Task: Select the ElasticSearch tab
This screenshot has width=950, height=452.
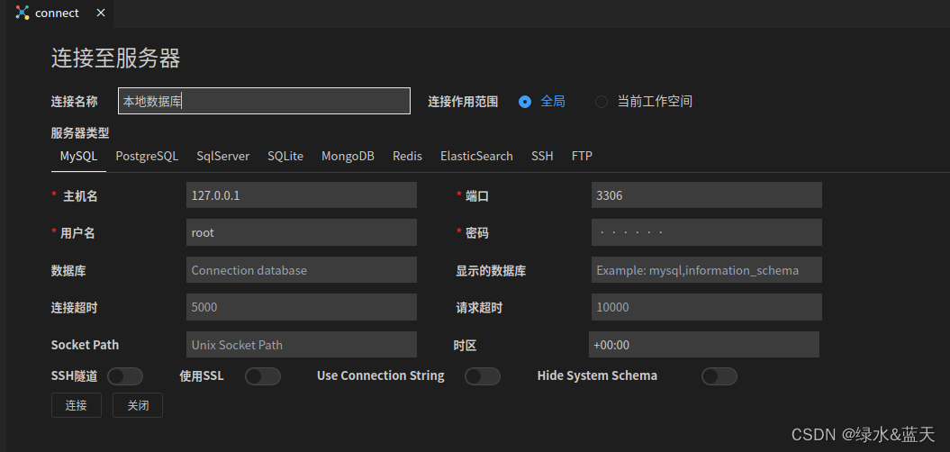Action: [477, 157]
